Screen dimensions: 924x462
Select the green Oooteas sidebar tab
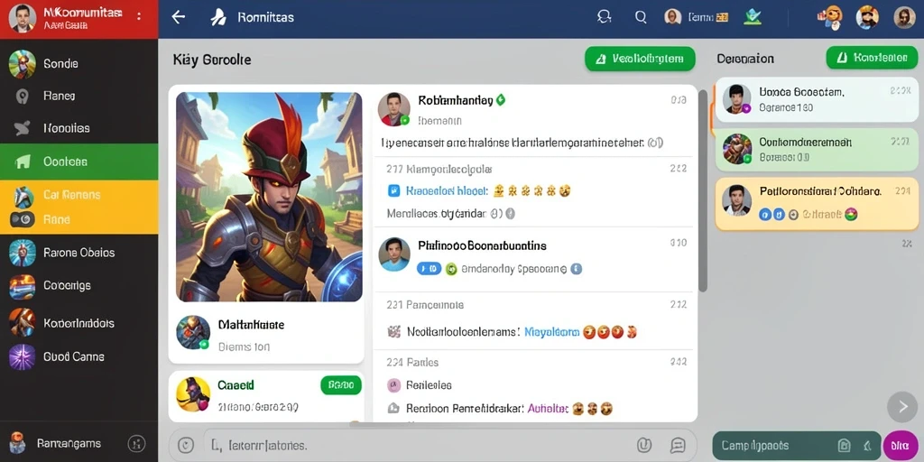(x=79, y=162)
